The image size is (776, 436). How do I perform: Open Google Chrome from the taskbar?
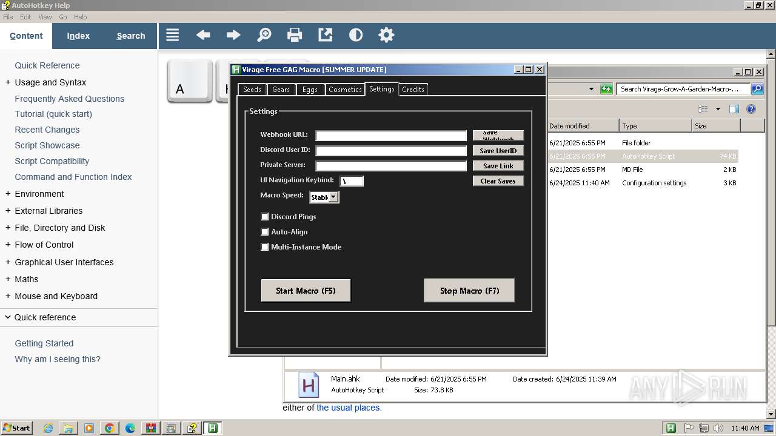(109, 428)
